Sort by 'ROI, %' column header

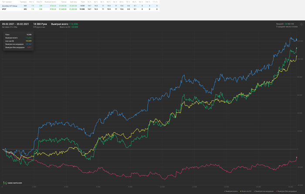click(31, 2)
